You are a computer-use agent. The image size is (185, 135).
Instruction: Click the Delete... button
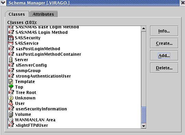coord(164,68)
